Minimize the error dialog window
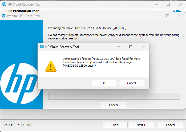Screen dimensions: 186x132 (119, 47)
